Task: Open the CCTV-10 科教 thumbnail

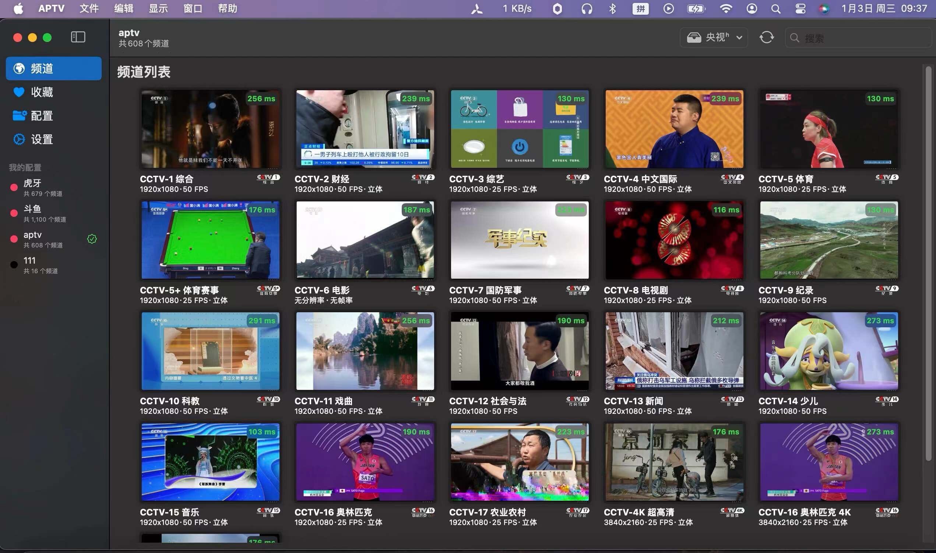Action: pos(211,351)
